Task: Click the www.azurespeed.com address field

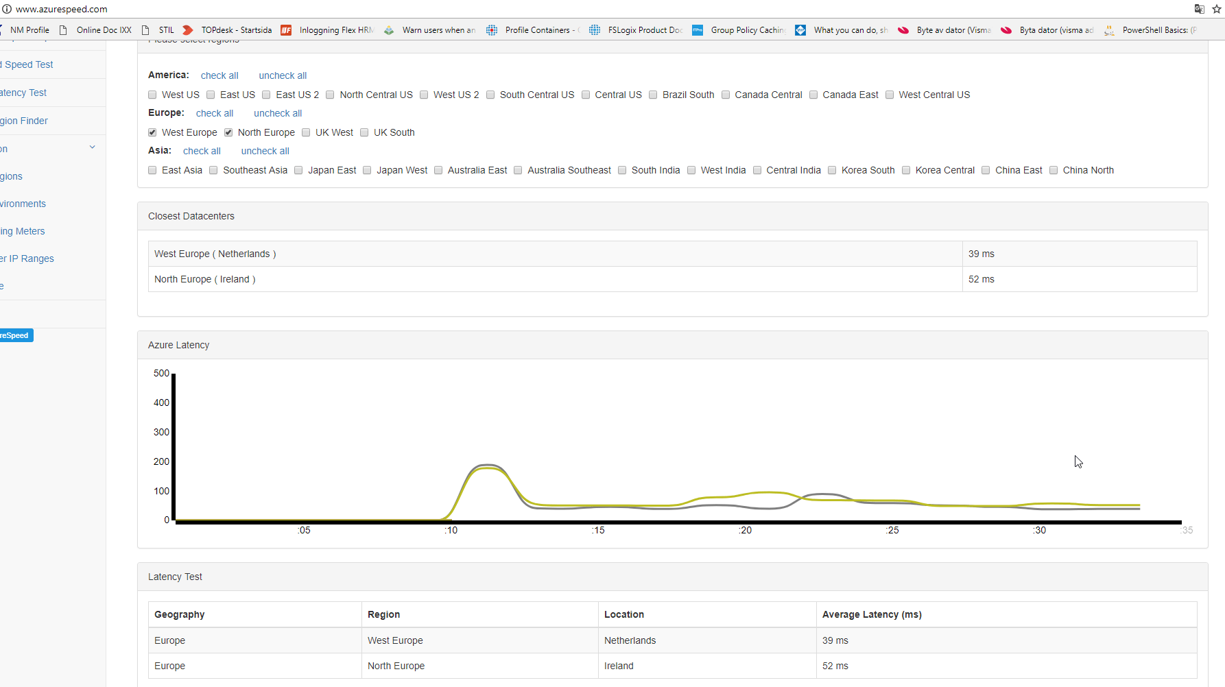Action: pyautogui.click(x=62, y=9)
